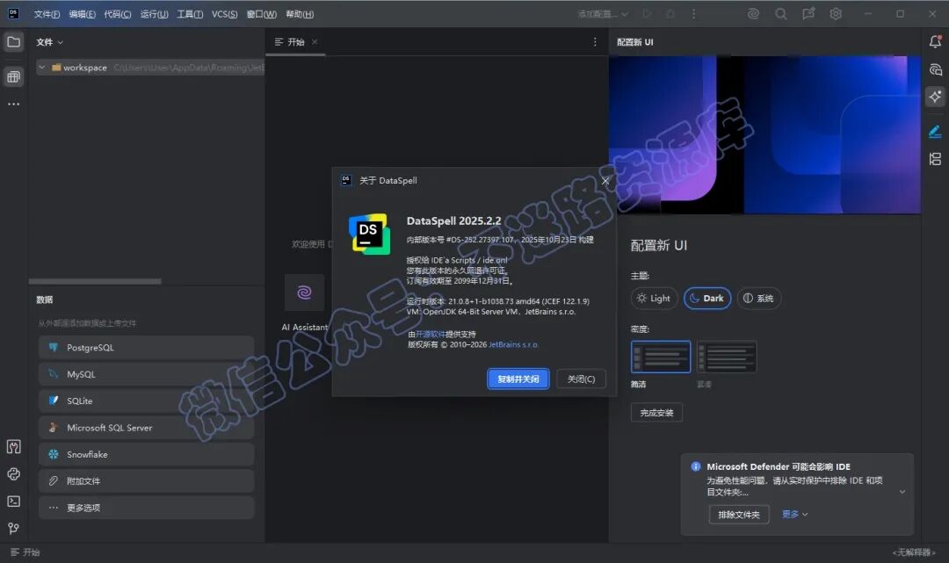Choose the 简洁 density layout
The image size is (949, 563).
pos(660,357)
